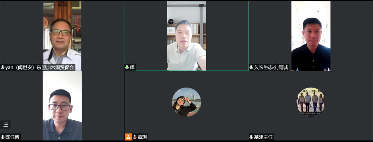Click microphone icon beside 久农生态·刘禹诚
The width and height of the screenshot is (373, 142).
251,68
